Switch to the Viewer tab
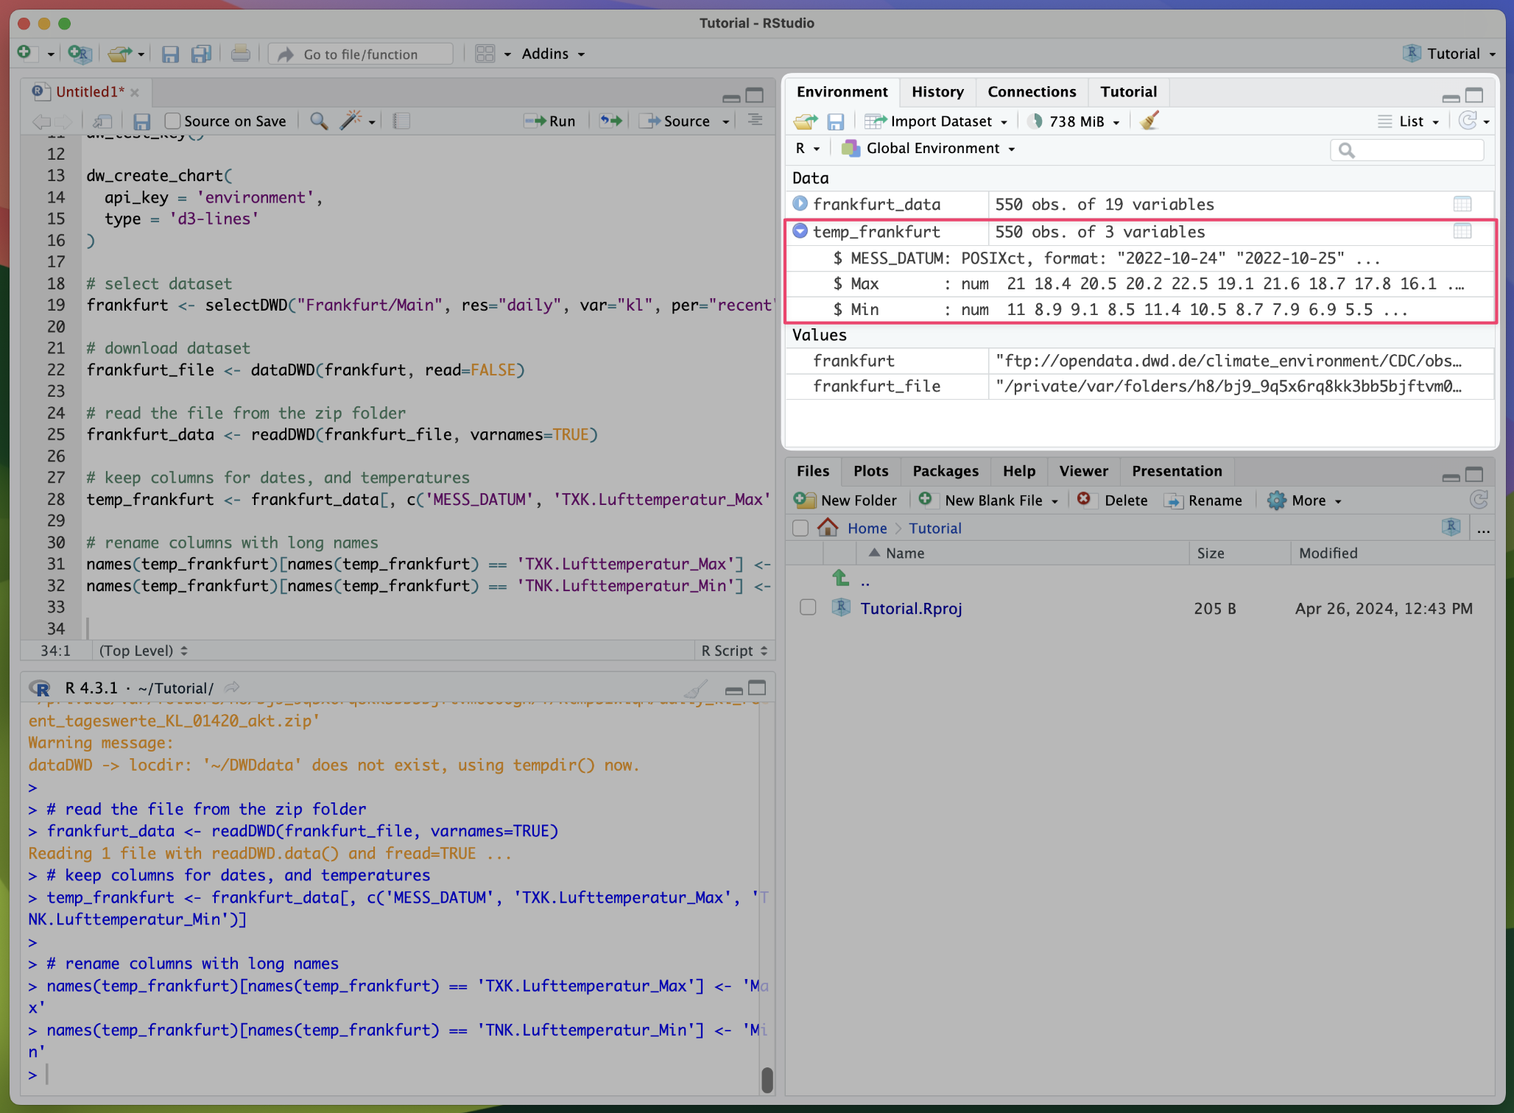 [1083, 471]
